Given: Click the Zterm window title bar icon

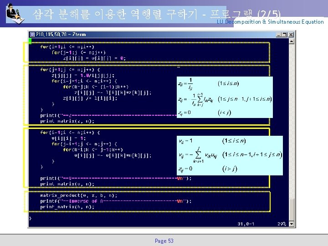Looking at the screenshot, I should 32,34.
